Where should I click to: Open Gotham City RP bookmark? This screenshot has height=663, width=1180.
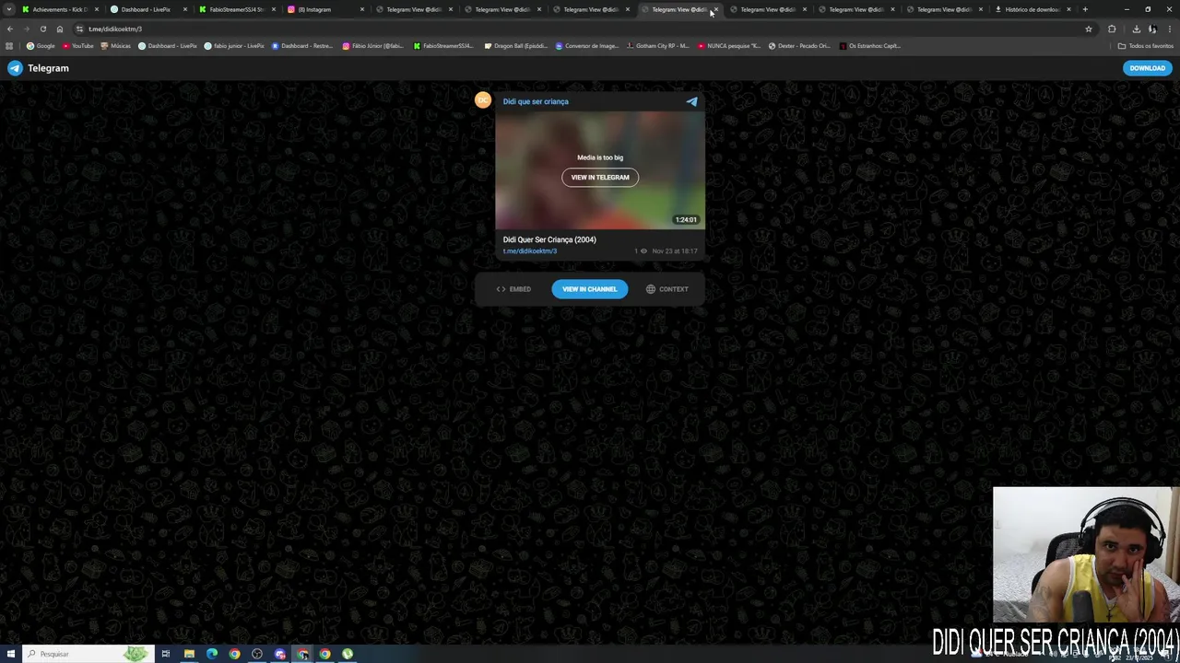pyautogui.click(x=657, y=45)
